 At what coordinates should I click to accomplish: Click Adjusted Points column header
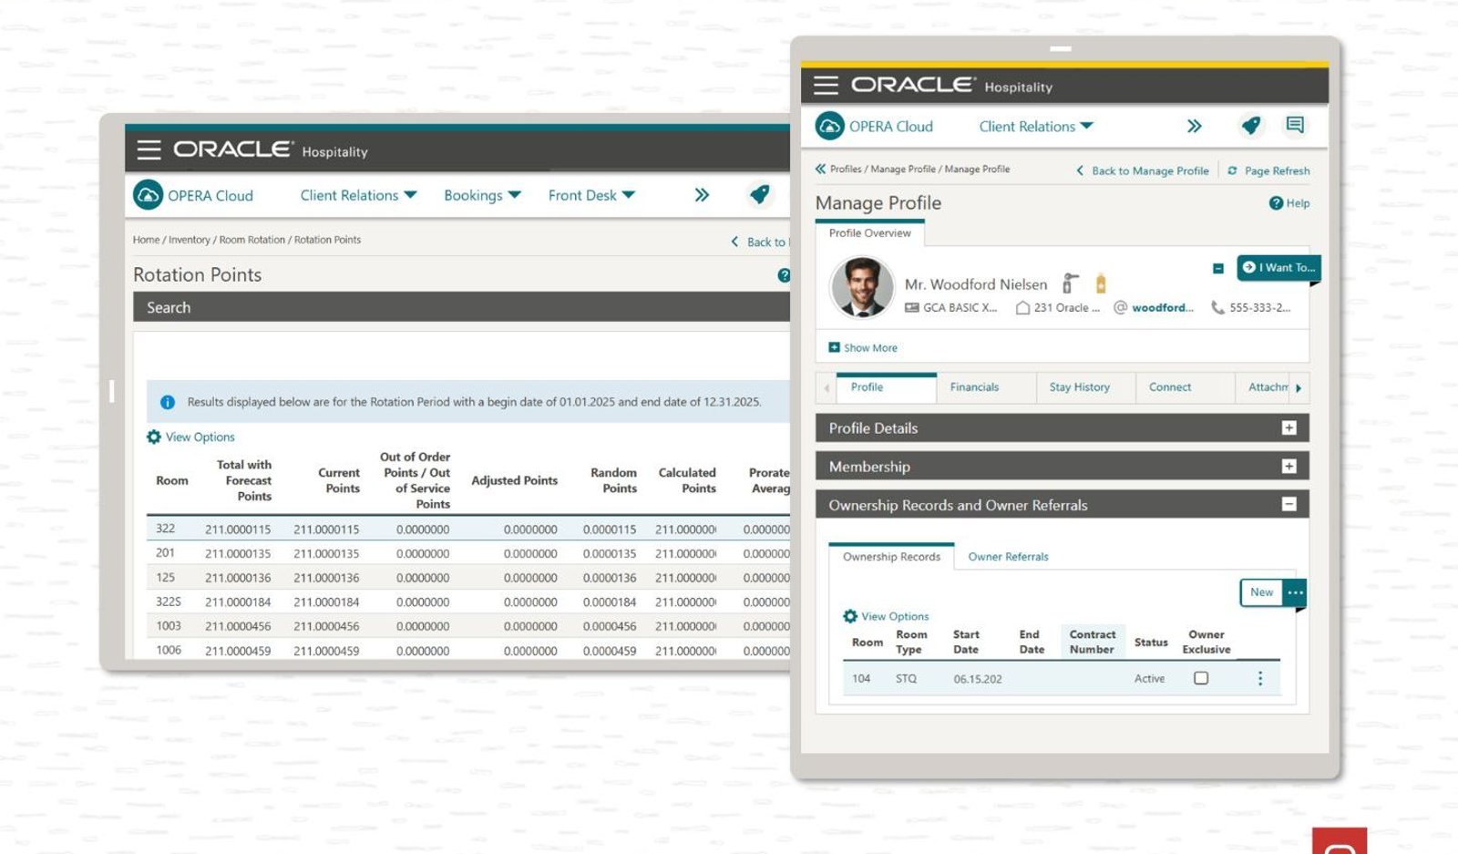coord(514,480)
